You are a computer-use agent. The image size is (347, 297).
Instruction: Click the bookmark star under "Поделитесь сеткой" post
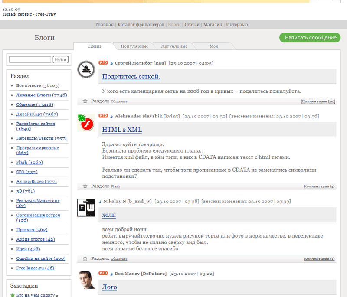pyautogui.click(x=85, y=101)
